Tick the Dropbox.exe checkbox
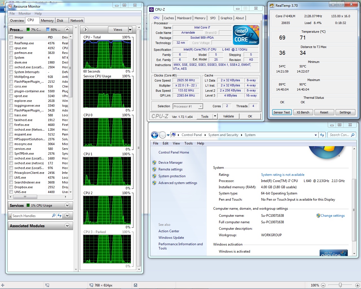Viewport: 361px width, 289px height. tap(11, 187)
